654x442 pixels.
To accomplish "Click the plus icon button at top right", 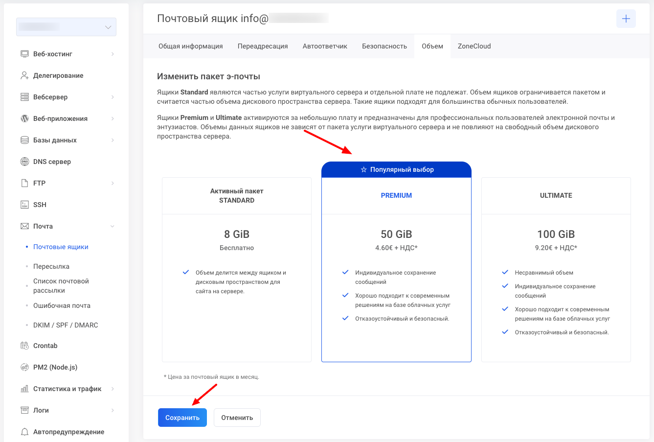I will coord(626,19).
